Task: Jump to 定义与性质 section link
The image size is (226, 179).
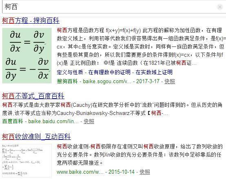Action: (x=70, y=72)
